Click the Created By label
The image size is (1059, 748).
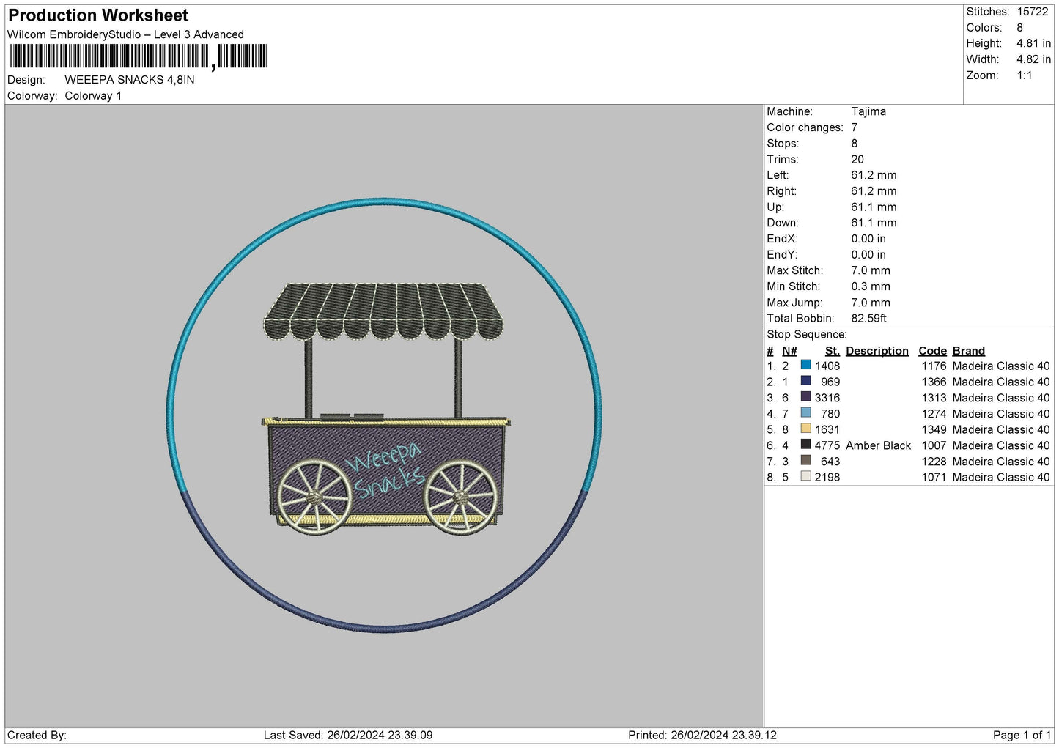[37, 735]
